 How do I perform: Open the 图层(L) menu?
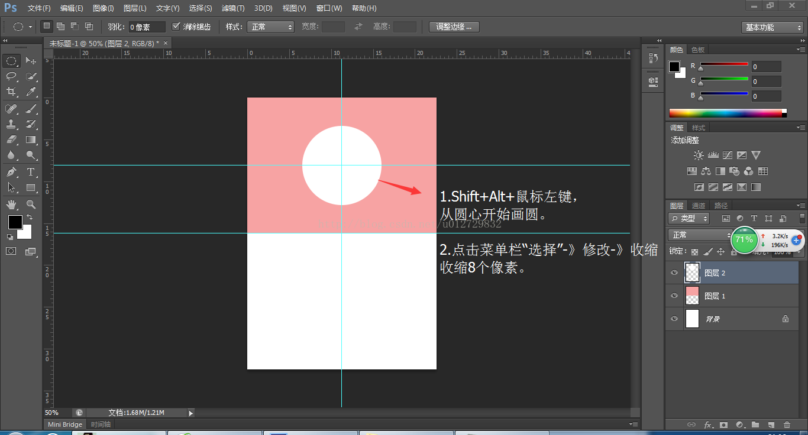[135, 8]
